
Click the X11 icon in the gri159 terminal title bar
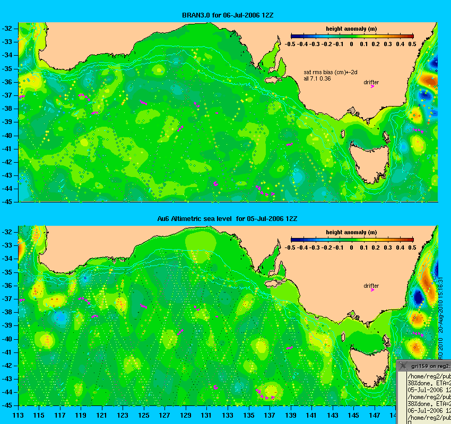pos(403,366)
